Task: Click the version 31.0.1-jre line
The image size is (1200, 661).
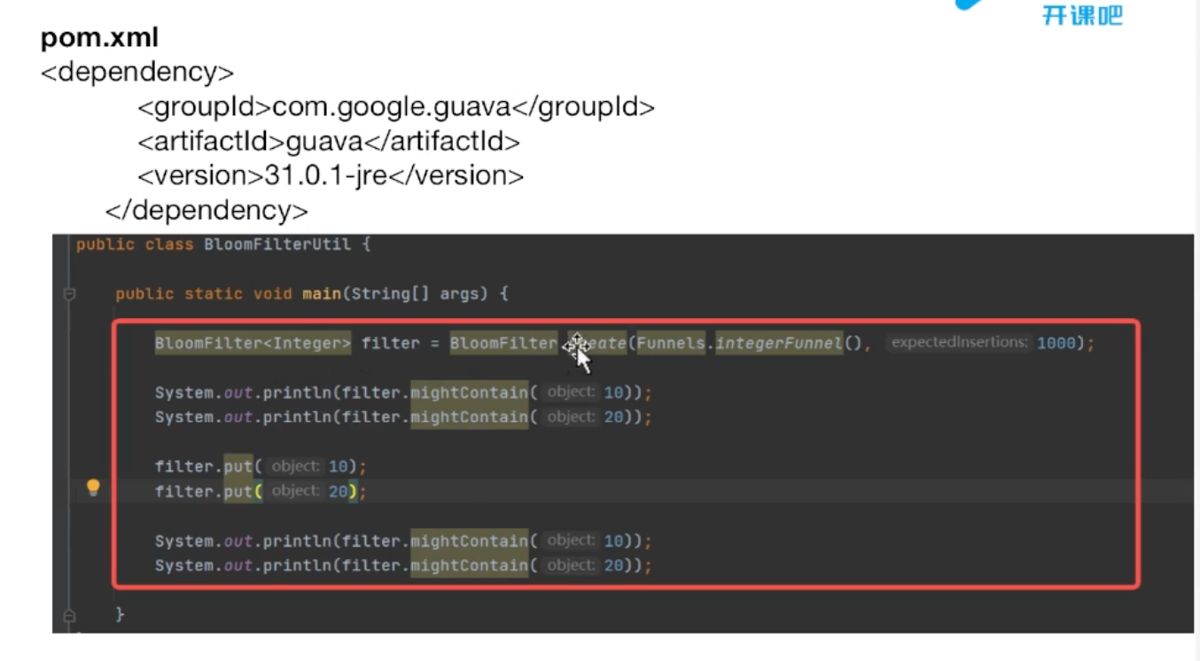Action: [331, 175]
